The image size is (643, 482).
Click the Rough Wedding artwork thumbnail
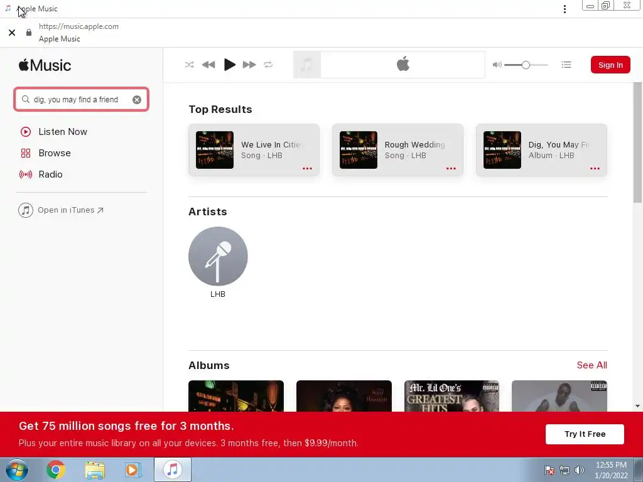359,150
